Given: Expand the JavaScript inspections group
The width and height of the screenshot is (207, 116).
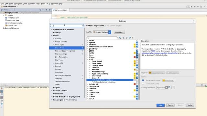Looking at the screenshot, I should 88,49.
